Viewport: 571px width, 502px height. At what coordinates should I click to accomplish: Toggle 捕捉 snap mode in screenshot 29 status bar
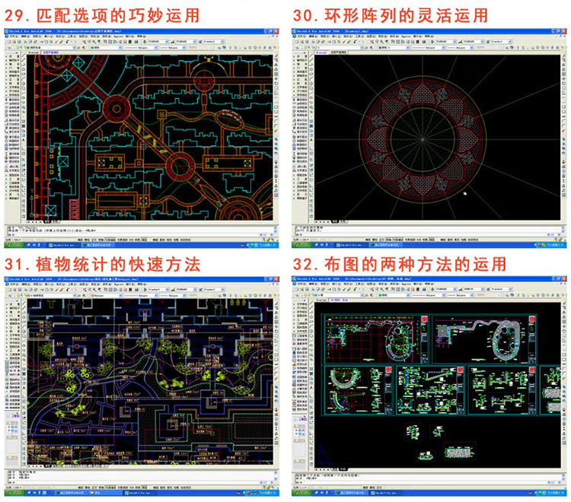(80, 240)
